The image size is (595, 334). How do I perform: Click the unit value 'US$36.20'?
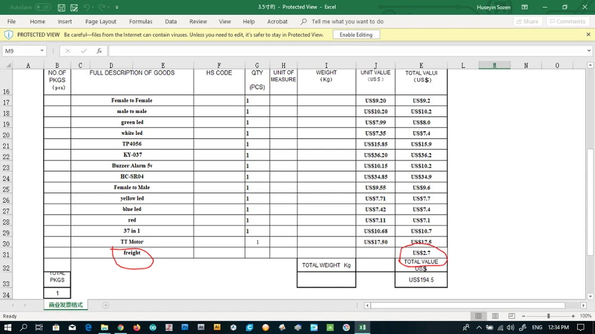[375, 155]
